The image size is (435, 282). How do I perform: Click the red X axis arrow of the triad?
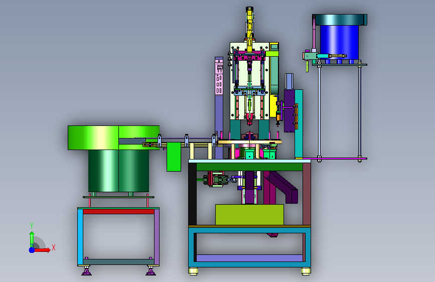coord(42,250)
